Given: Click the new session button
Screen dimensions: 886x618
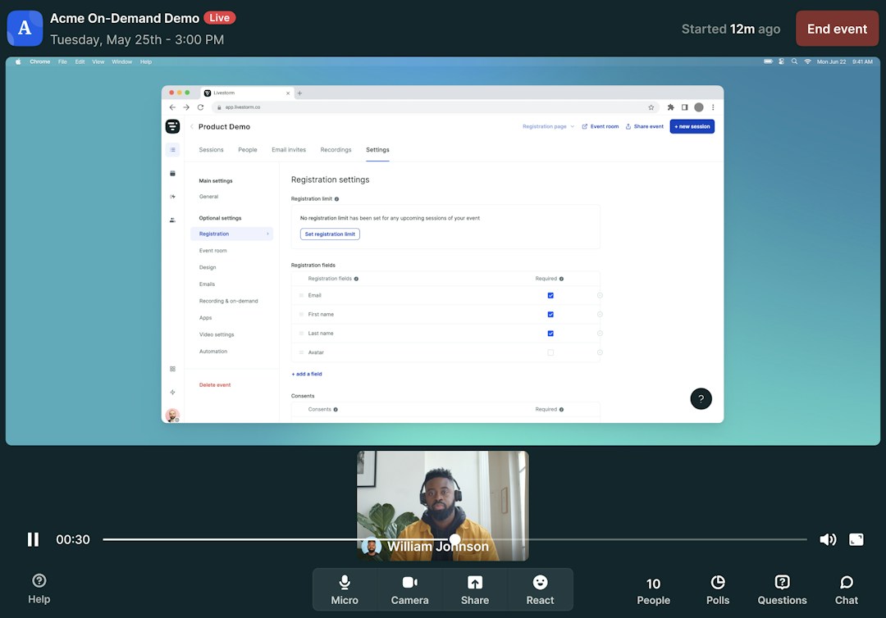Looking at the screenshot, I should click(x=692, y=126).
